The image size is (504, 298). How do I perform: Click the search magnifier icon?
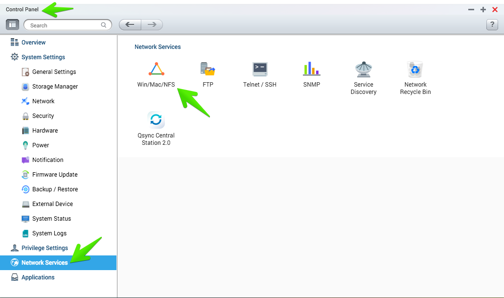104,25
